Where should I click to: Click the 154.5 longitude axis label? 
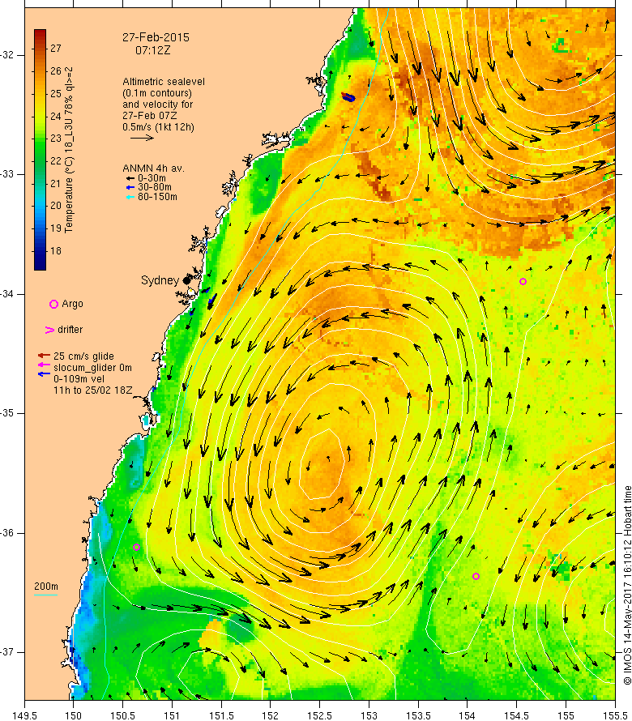pos(517,715)
